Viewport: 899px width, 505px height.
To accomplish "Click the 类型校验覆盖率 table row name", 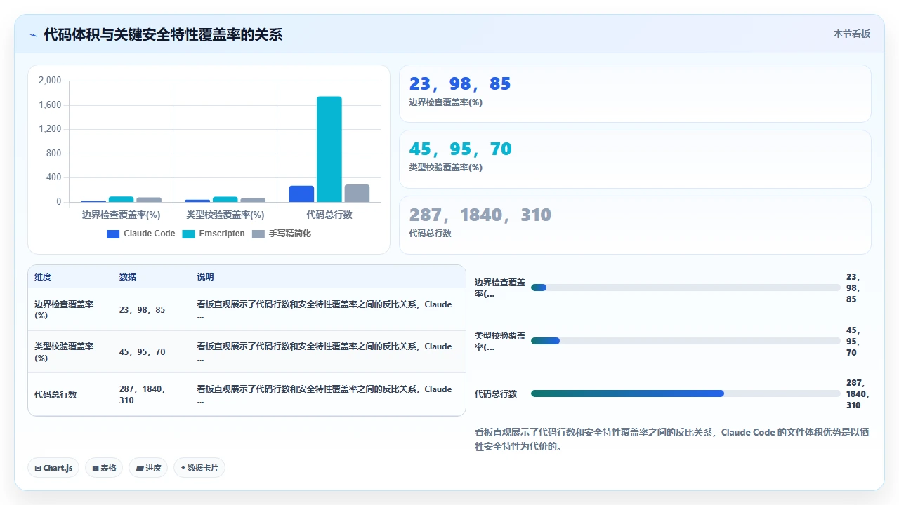I will tap(64, 352).
